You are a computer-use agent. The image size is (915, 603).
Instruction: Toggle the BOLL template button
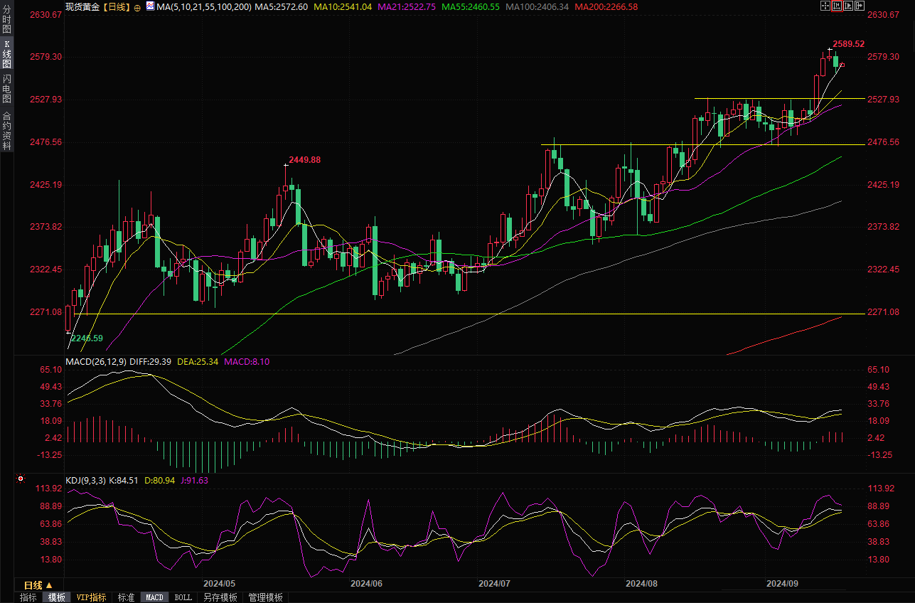click(183, 597)
